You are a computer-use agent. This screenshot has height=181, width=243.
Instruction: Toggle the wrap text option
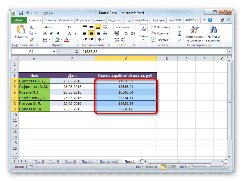(x=105, y=27)
